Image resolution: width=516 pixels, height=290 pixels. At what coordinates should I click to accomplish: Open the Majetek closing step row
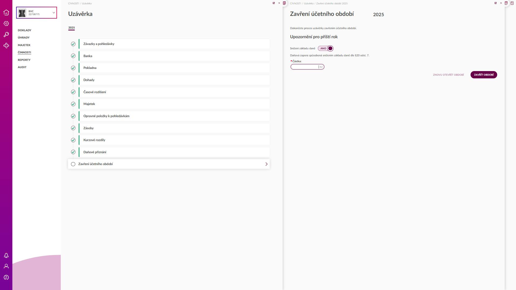click(x=174, y=104)
